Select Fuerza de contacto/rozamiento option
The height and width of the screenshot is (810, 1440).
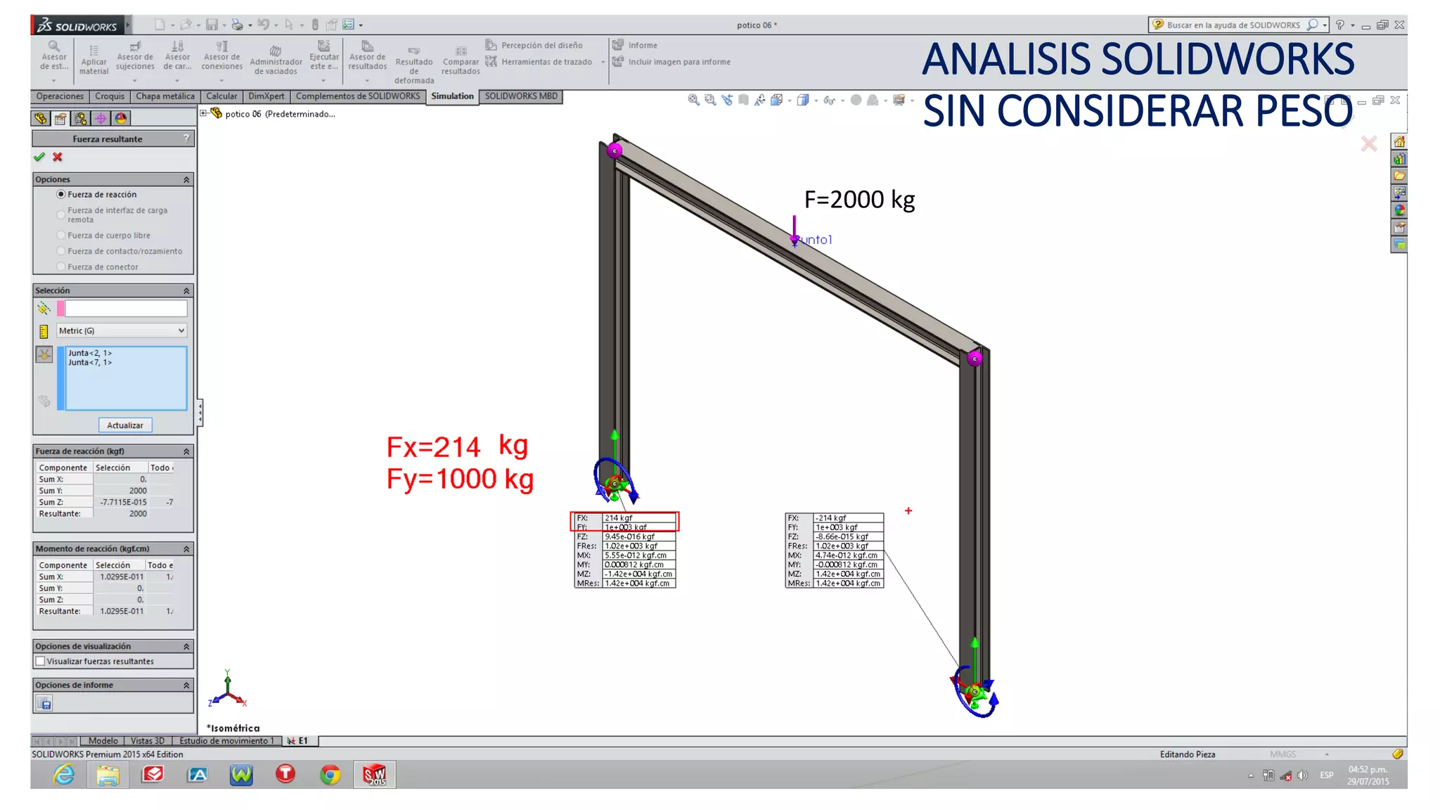click(x=61, y=250)
